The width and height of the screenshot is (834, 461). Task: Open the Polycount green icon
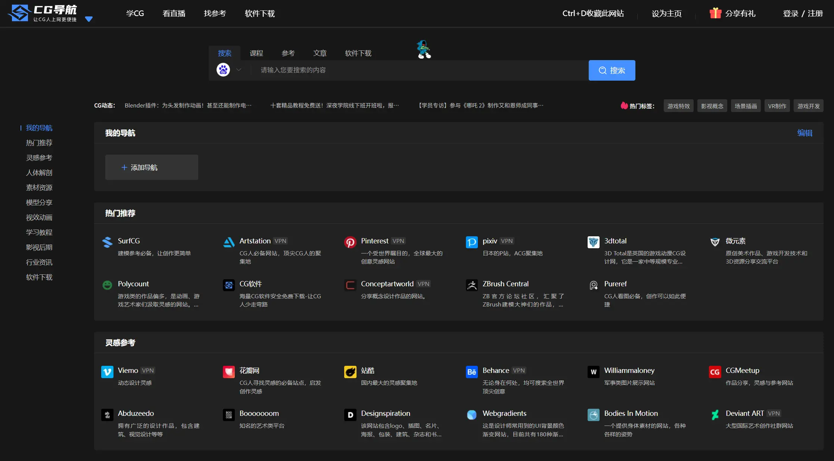(x=107, y=285)
